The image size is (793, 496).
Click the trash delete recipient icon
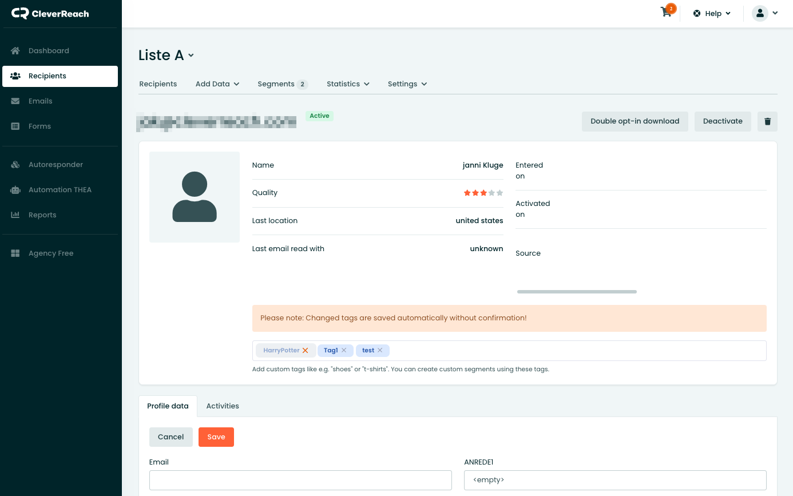point(767,121)
